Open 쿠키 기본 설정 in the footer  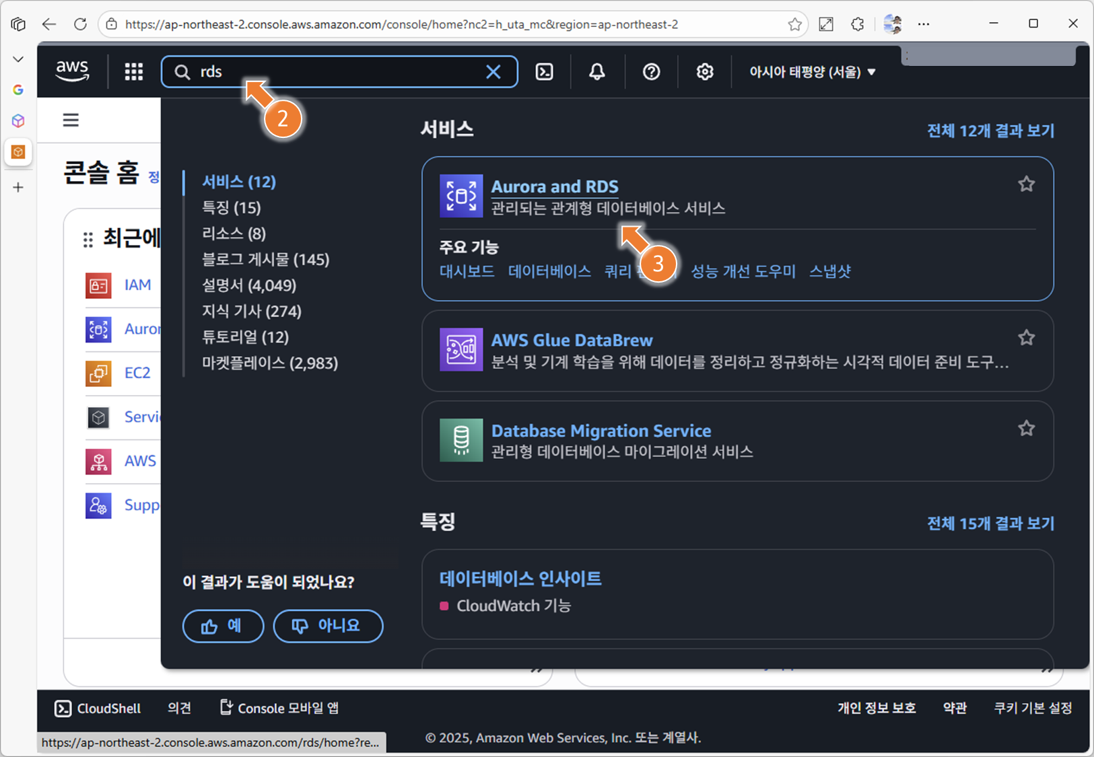tap(1033, 708)
